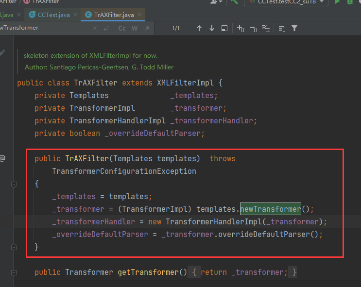Click the TrAXFilter breadcrumb item
The height and width of the screenshot is (287, 361).
point(42,2)
